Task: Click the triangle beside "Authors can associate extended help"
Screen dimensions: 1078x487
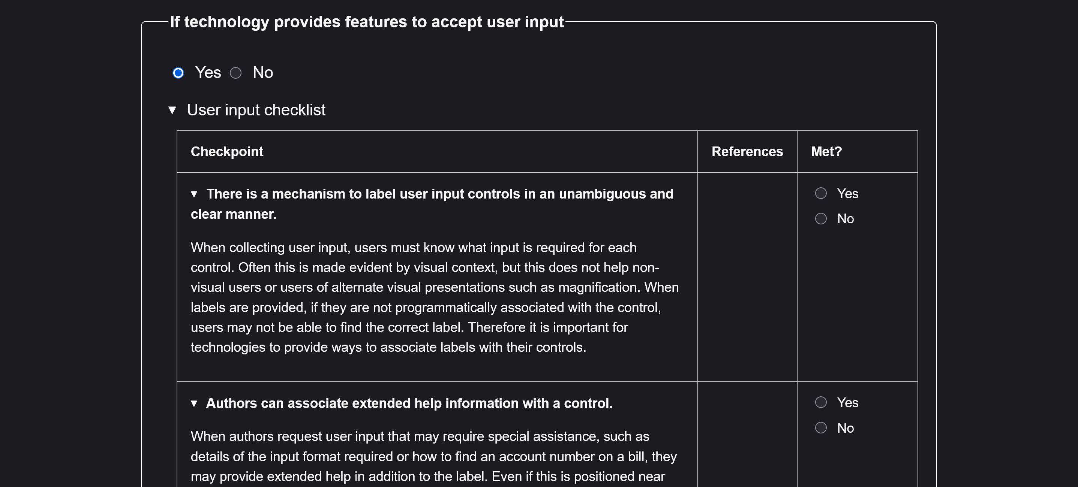Action: pos(195,403)
